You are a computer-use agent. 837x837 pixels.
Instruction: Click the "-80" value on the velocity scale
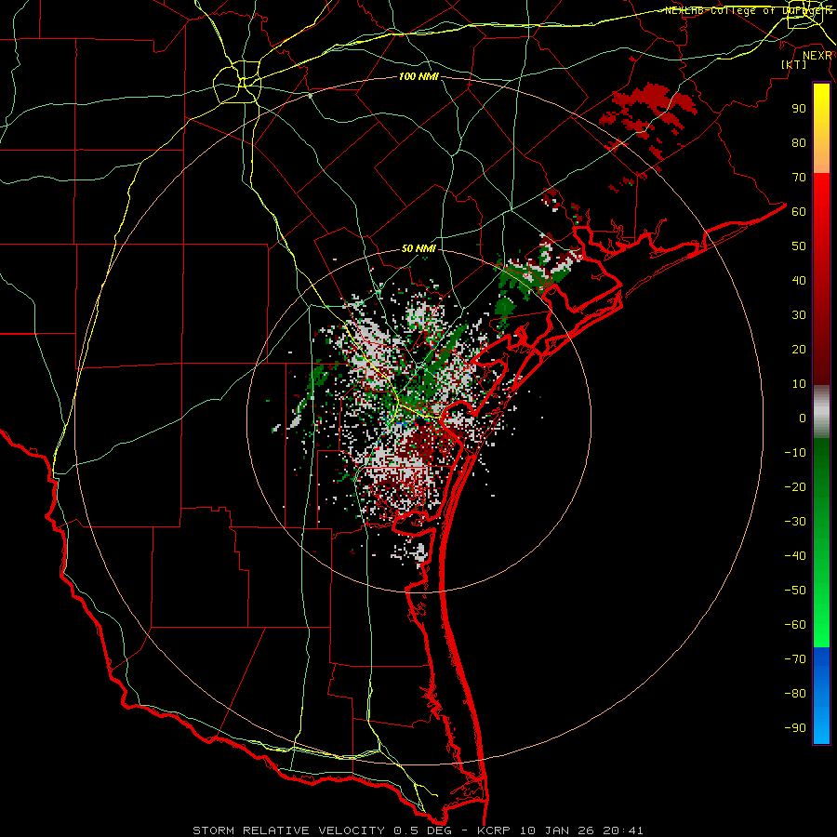[x=795, y=694]
